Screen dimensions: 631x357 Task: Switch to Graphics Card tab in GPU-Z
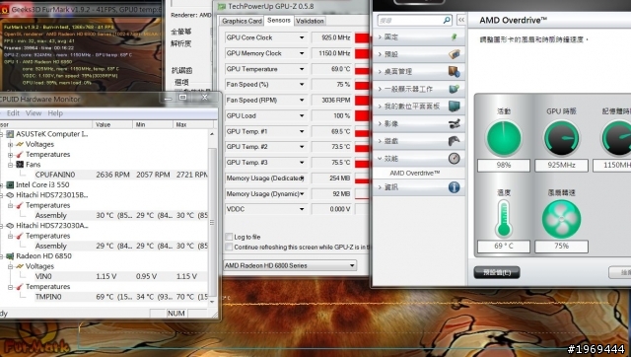(x=242, y=21)
